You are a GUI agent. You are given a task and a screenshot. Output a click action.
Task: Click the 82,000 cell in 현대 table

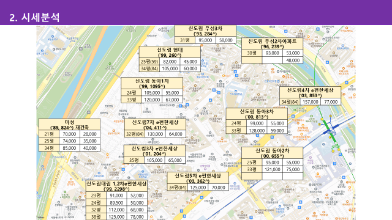170,62
